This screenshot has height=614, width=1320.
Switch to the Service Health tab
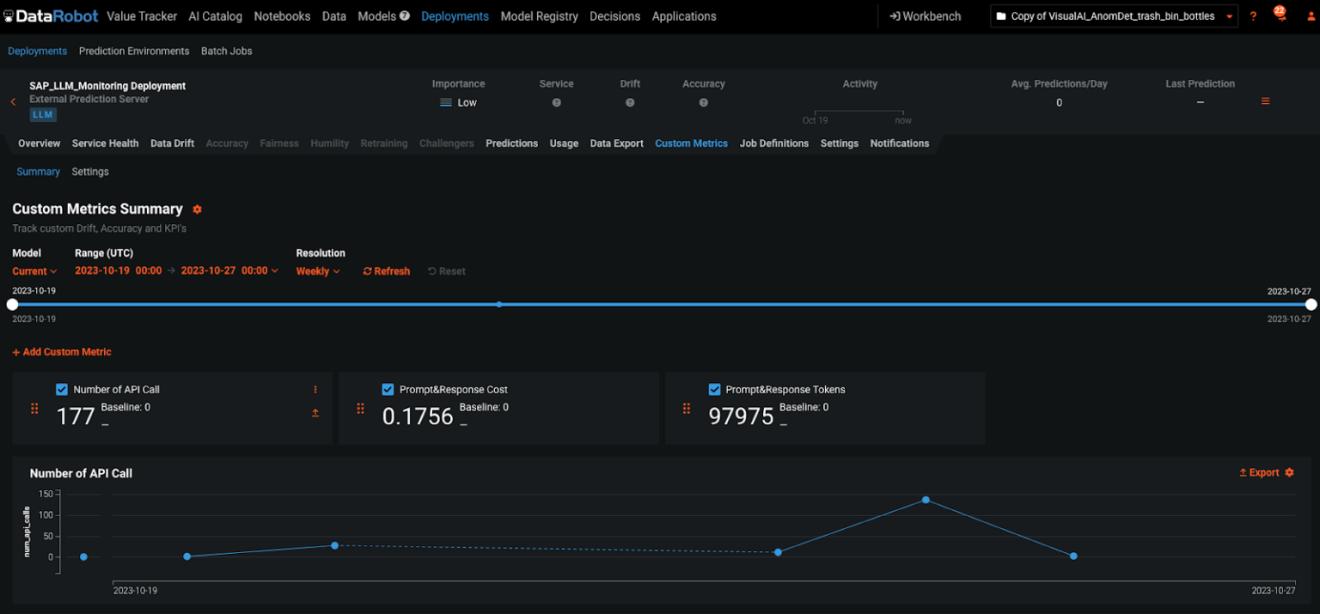click(x=105, y=143)
